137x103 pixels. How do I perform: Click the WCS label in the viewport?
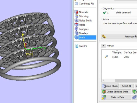click(29, 54)
